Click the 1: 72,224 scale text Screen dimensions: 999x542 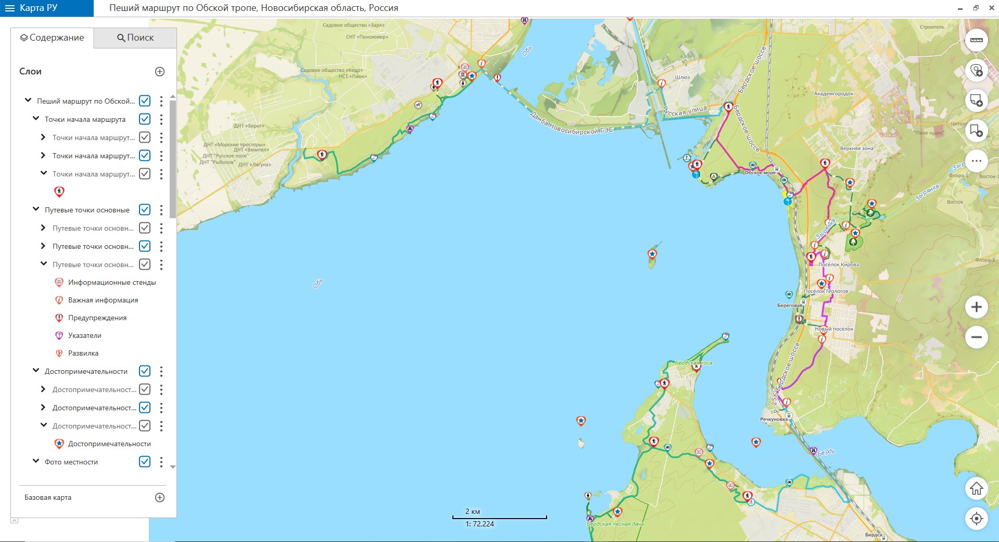pos(479,524)
